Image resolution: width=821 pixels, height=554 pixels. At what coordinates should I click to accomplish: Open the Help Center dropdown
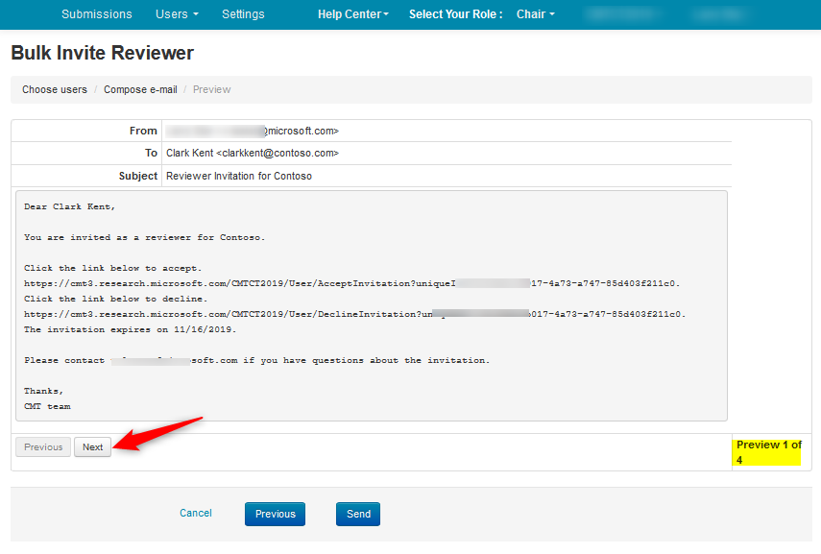pos(353,14)
